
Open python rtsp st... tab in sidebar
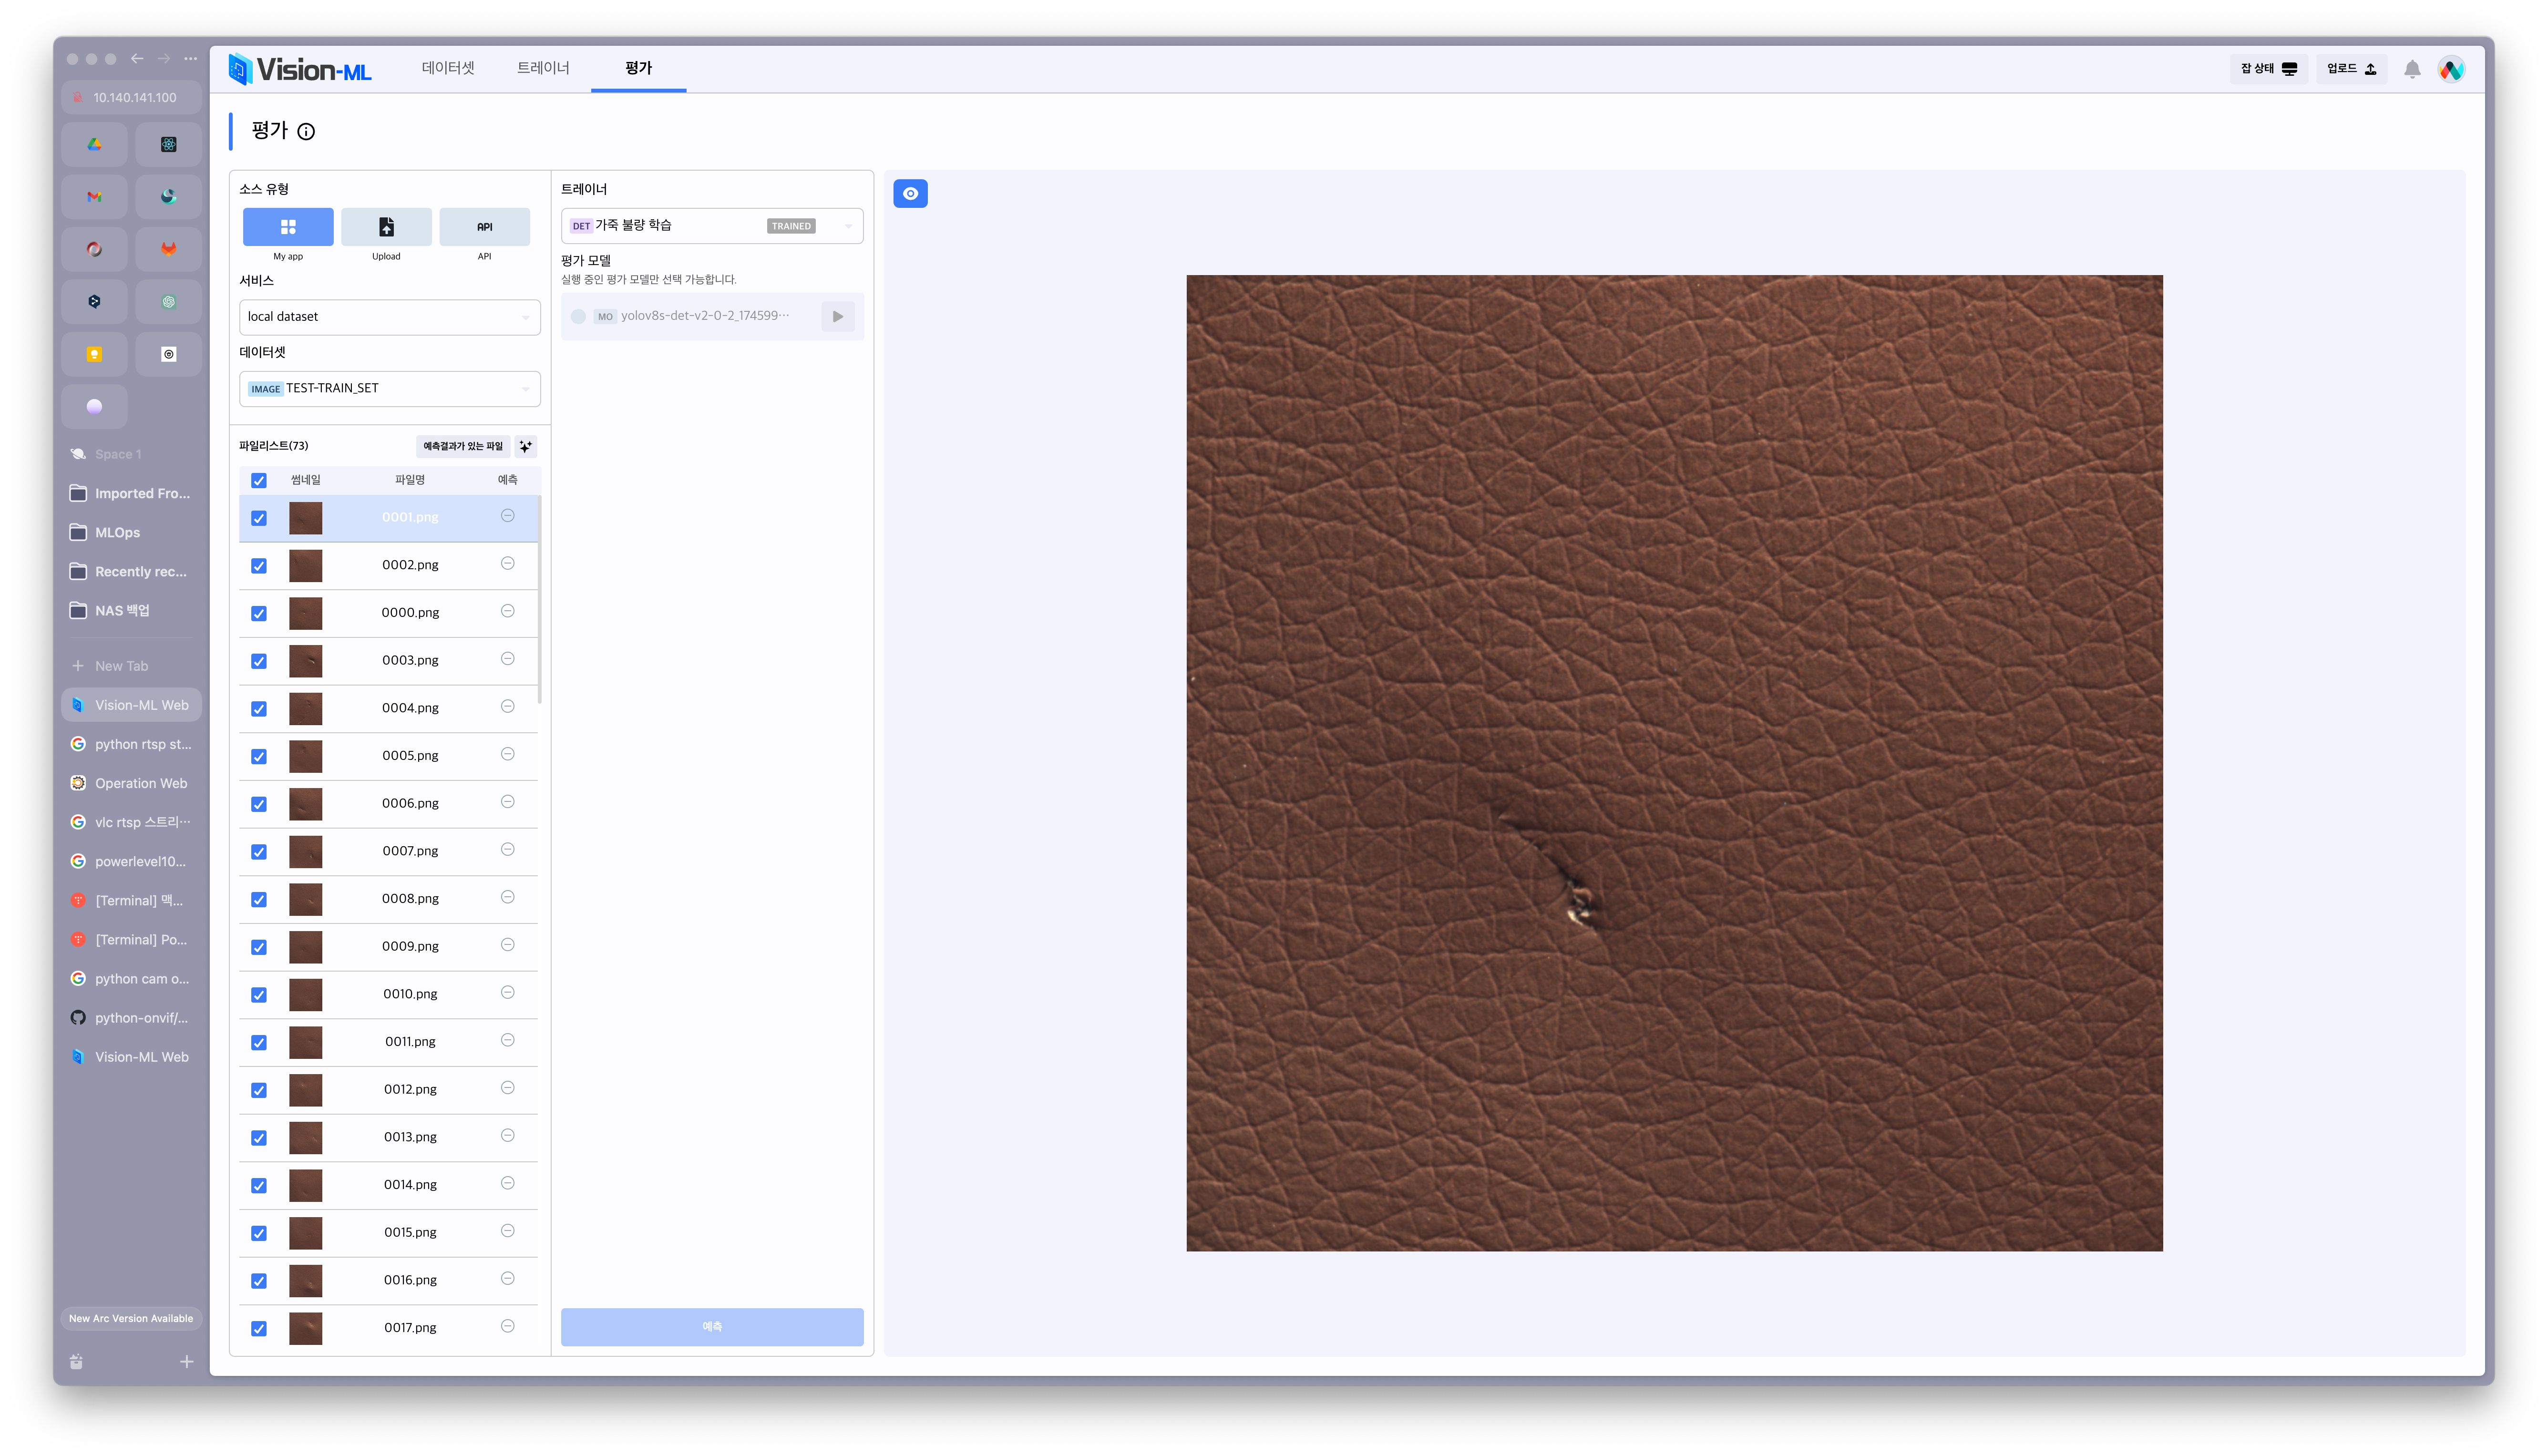pos(131,744)
